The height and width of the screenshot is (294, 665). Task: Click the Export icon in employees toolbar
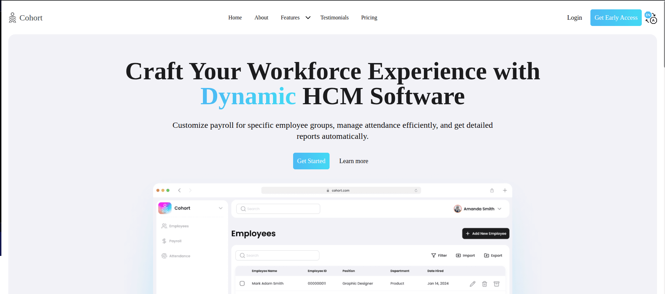click(486, 256)
